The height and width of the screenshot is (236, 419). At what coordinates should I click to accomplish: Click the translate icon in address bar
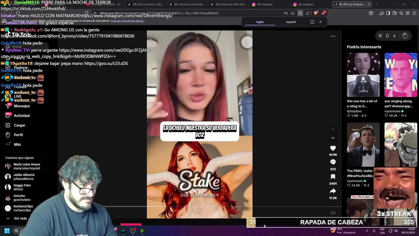click(300, 13)
